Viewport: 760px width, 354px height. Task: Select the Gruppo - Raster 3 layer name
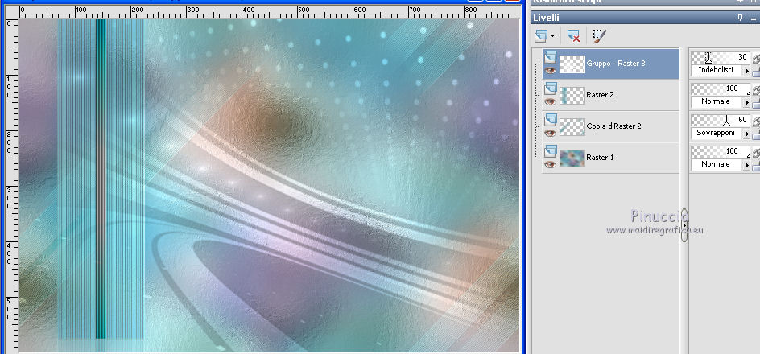(x=616, y=64)
